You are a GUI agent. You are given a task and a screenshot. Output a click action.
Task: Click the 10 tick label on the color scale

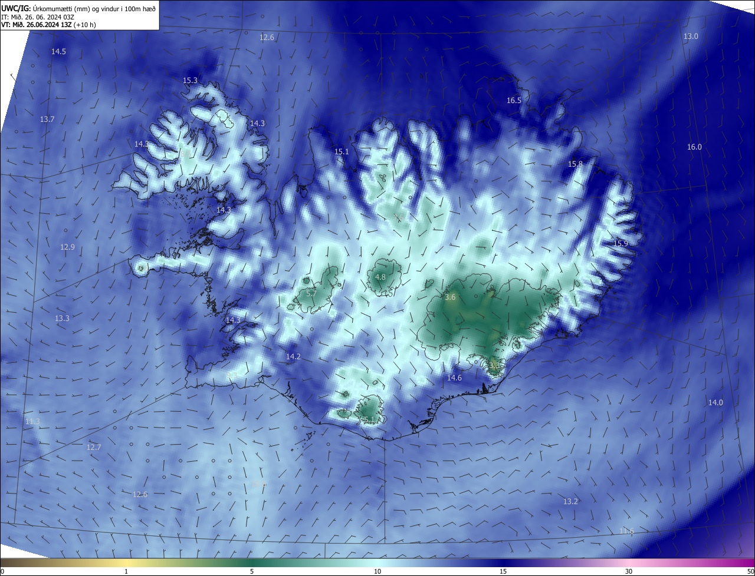[x=377, y=571]
